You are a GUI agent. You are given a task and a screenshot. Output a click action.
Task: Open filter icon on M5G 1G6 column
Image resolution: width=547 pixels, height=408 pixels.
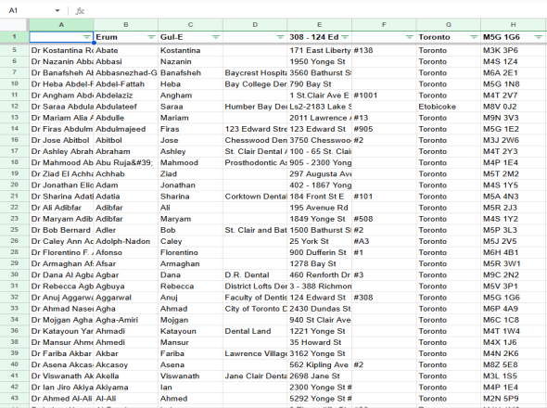coord(539,37)
